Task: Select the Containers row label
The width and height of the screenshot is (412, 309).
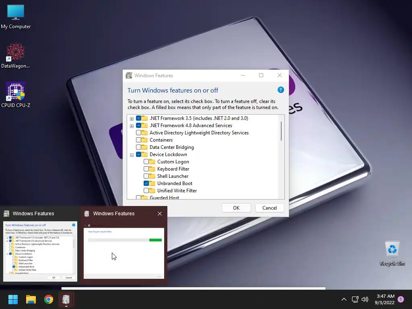Action: (161, 140)
